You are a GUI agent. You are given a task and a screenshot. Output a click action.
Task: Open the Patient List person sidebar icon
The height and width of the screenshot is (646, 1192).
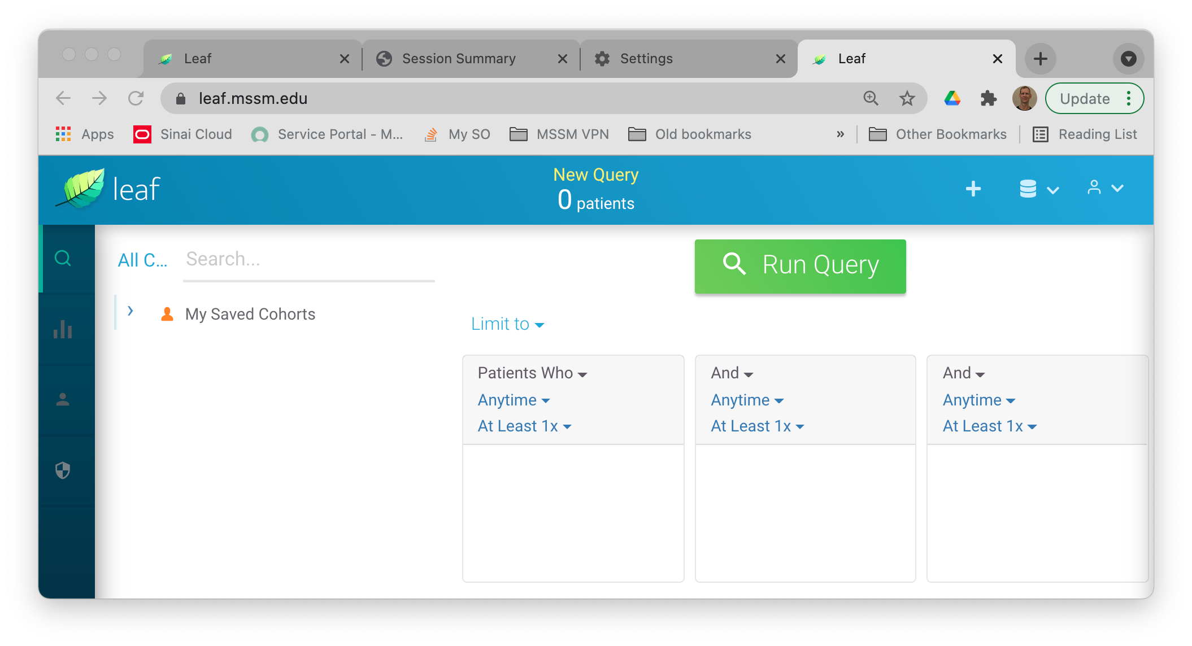tap(63, 400)
